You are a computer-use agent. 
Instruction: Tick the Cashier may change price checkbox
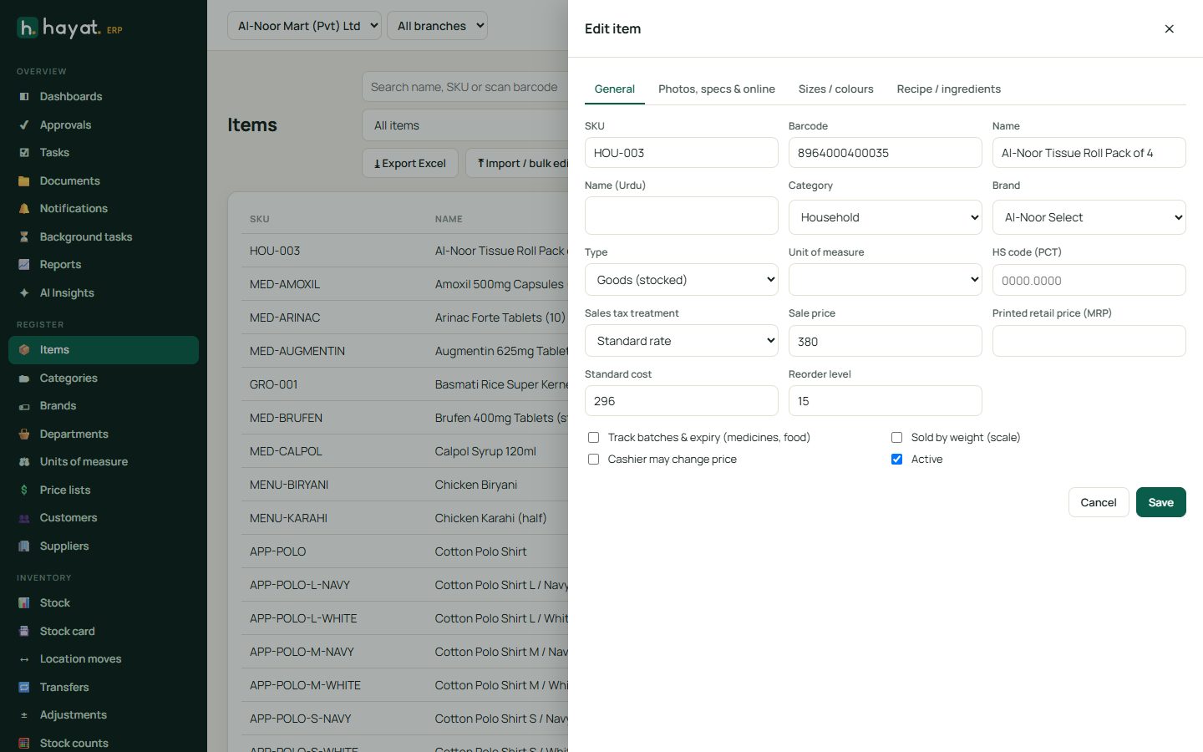pos(593,459)
